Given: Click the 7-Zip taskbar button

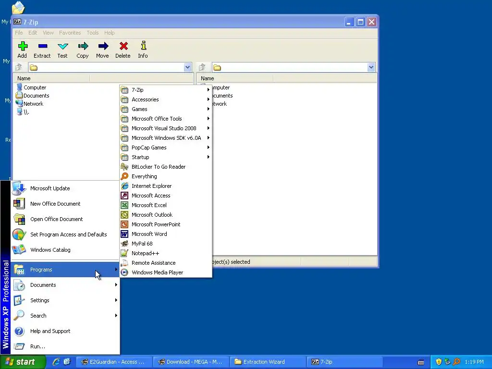Looking at the screenshot, I should pyautogui.click(x=345, y=362).
